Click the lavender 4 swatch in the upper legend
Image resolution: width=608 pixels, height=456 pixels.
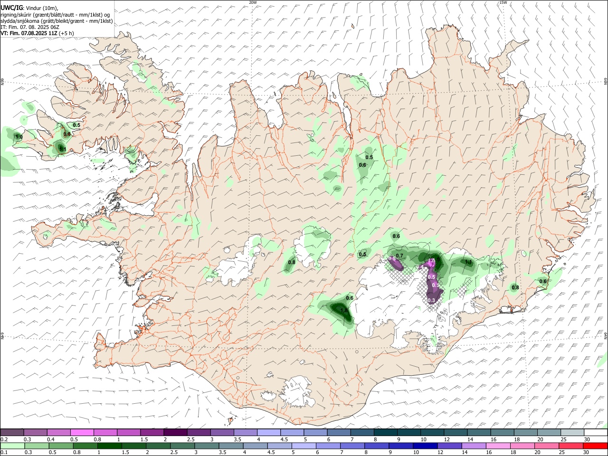click(x=268, y=432)
